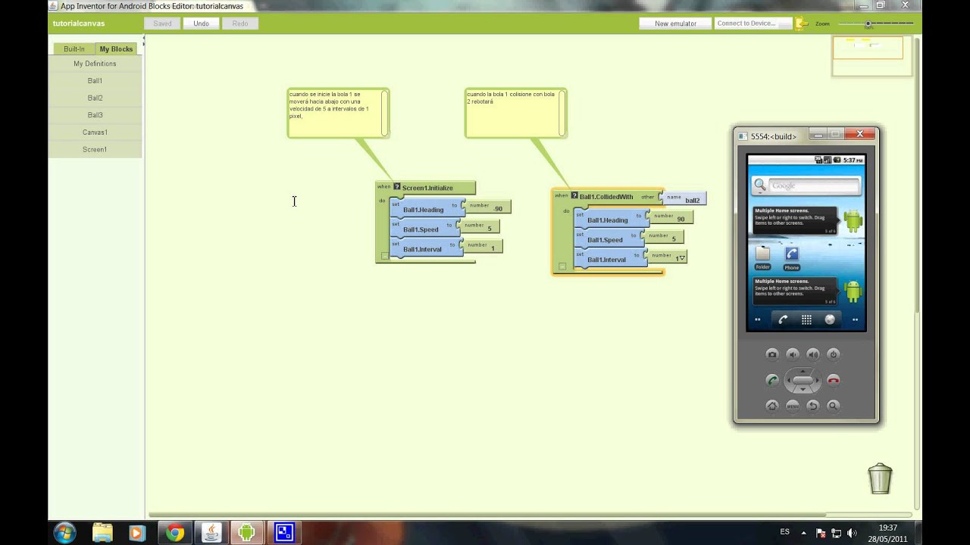
Task: Select the name ball2 block
Action: coord(684,199)
